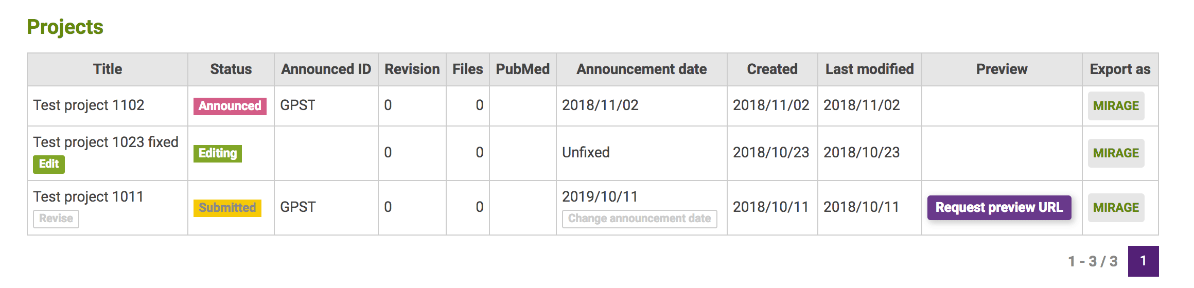Click the Projects heading
This screenshot has height=288, width=1194.
tap(65, 27)
